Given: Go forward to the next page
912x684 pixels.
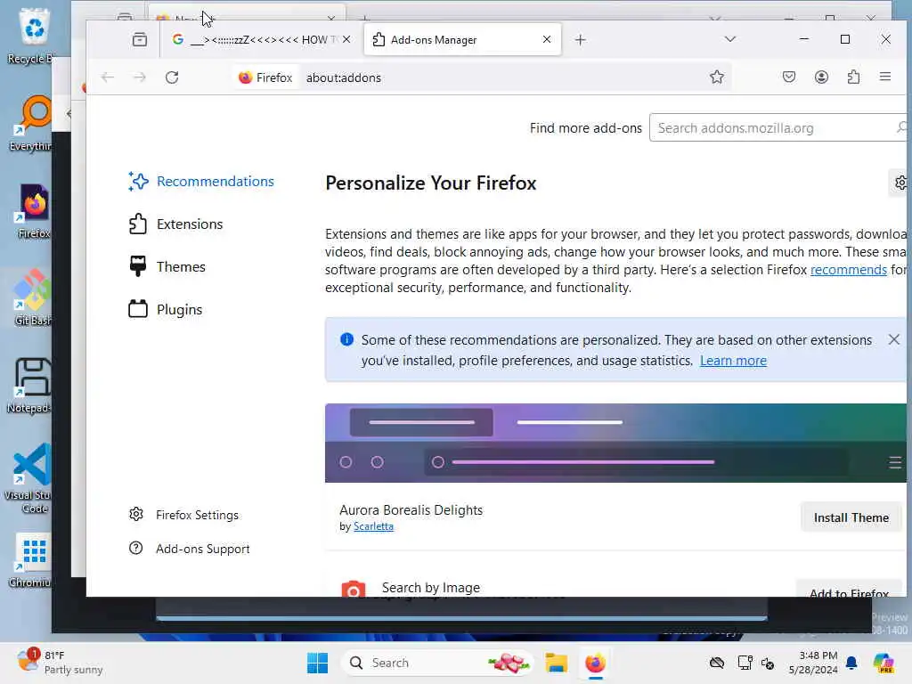Looking at the screenshot, I should tap(140, 77).
